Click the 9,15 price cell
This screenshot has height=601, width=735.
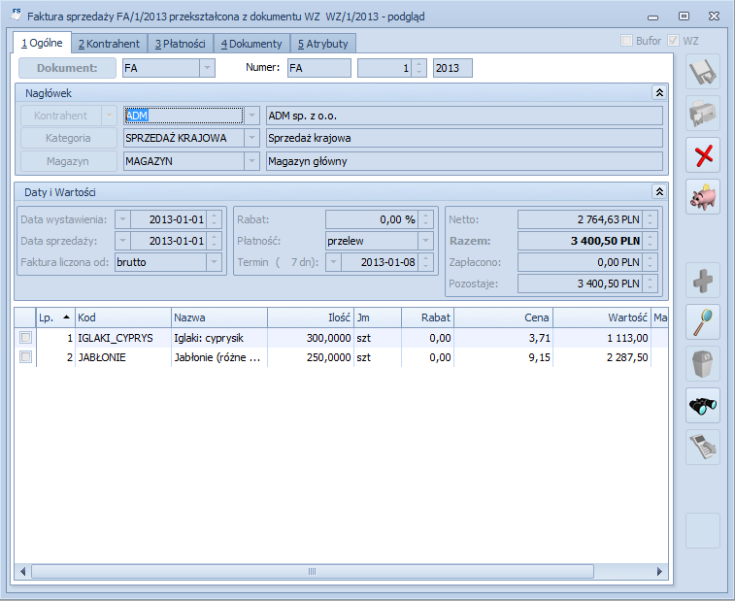pos(504,357)
